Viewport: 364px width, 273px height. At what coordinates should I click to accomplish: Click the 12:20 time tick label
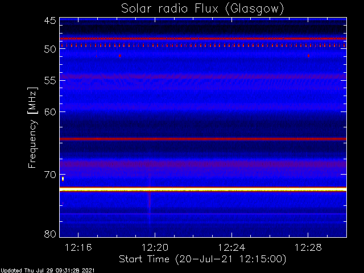[x=155, y=248]
